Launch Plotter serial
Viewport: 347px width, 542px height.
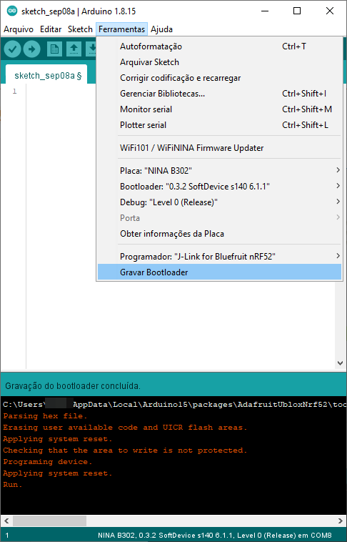pos(219,125)
